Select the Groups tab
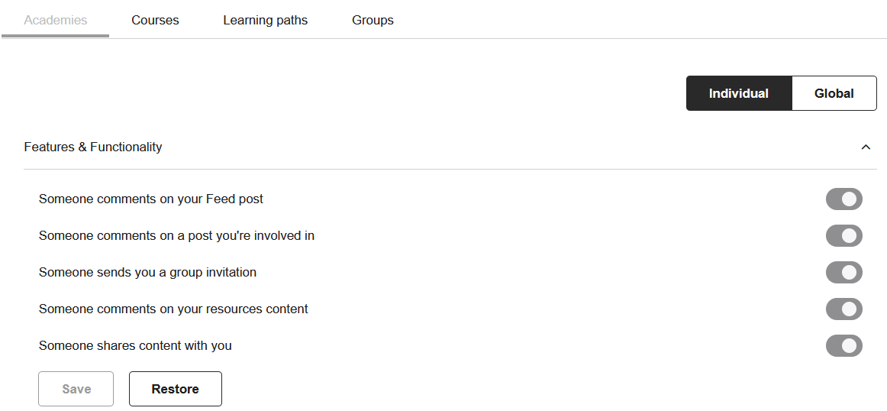The image size is (887, 411). [x=373, y=21]
